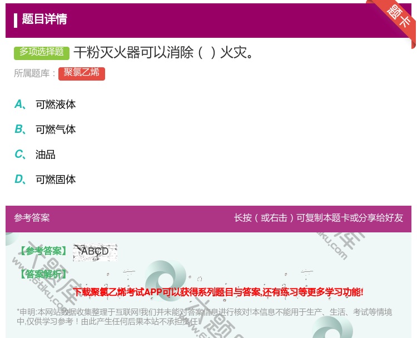This screenshot has height=338, width=417.
Task: Click the 参考答案 section header
Action: click(32, 218)
